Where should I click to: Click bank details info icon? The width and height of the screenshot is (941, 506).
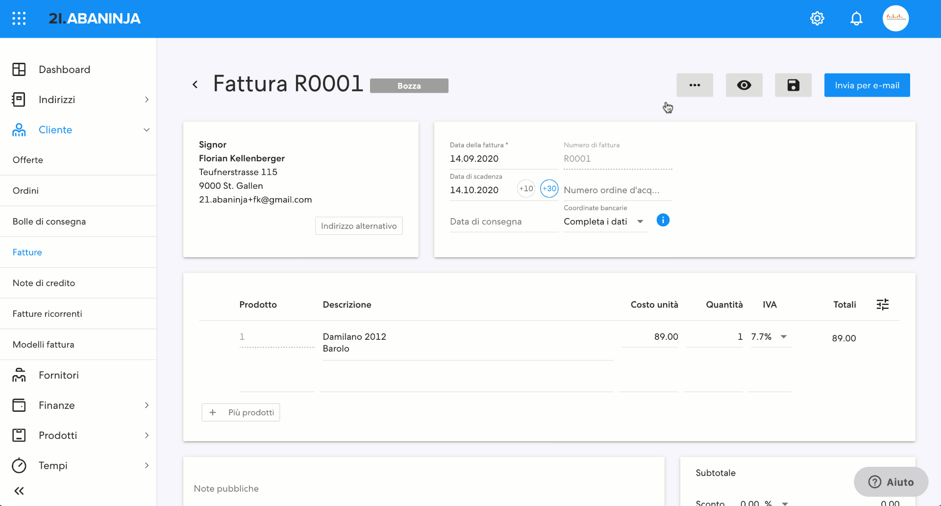(x=663, y=220)
